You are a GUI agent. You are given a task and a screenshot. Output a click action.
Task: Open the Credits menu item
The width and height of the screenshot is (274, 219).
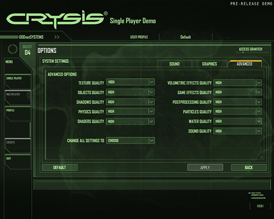click(18, 145)
